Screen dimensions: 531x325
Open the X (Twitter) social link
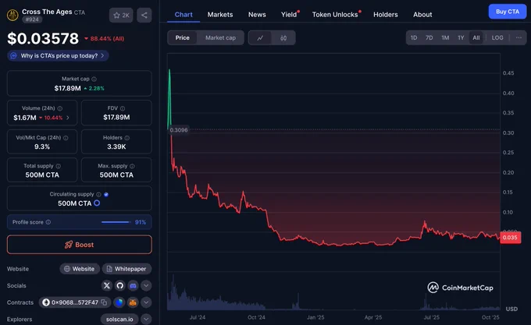107,286
